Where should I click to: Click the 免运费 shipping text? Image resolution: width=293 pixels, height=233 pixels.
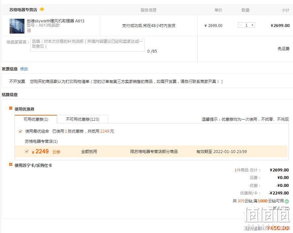click(x=283, y=49)
